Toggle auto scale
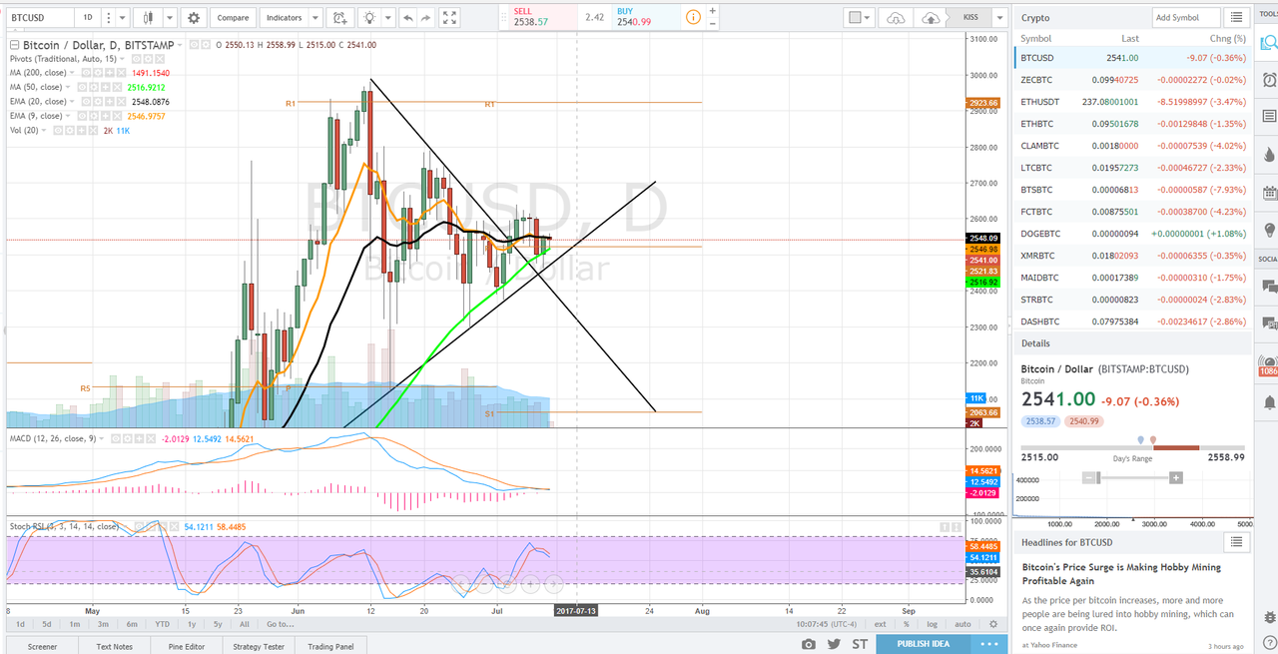This screenshot has width=1278, height=654. click(961, 624)
